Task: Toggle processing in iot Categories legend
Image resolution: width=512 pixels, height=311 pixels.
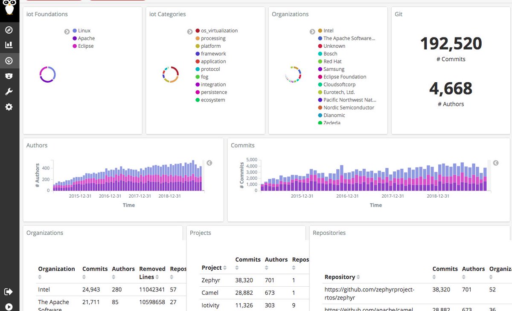Action: [210, 38]
